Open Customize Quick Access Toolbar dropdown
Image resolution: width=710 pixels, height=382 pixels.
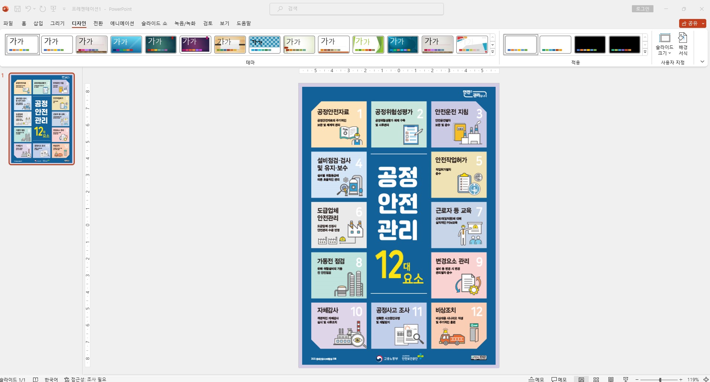point(64,9)
